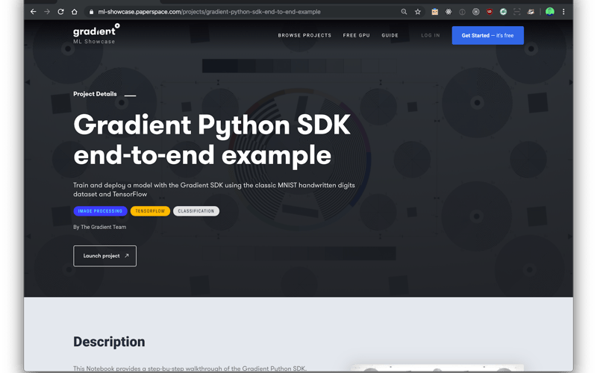Click the Gradient Python SDK title

click(x=212, y=140)
